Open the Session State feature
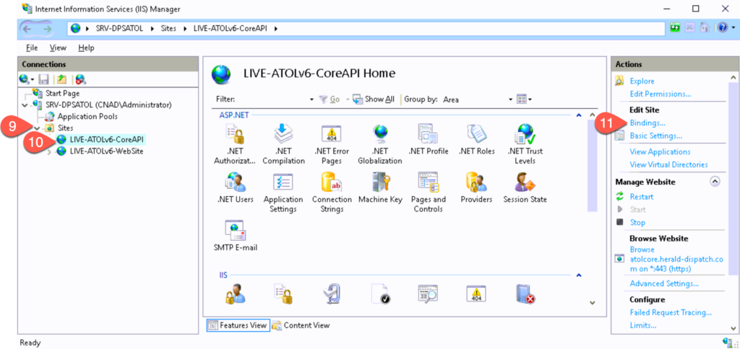The image size is (740, 349). pyautogui.click(x=525, y=187)
